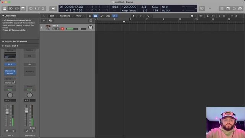Click the playhead marker in ruler
Screen dimensions: 245x138
pos(124,22)
